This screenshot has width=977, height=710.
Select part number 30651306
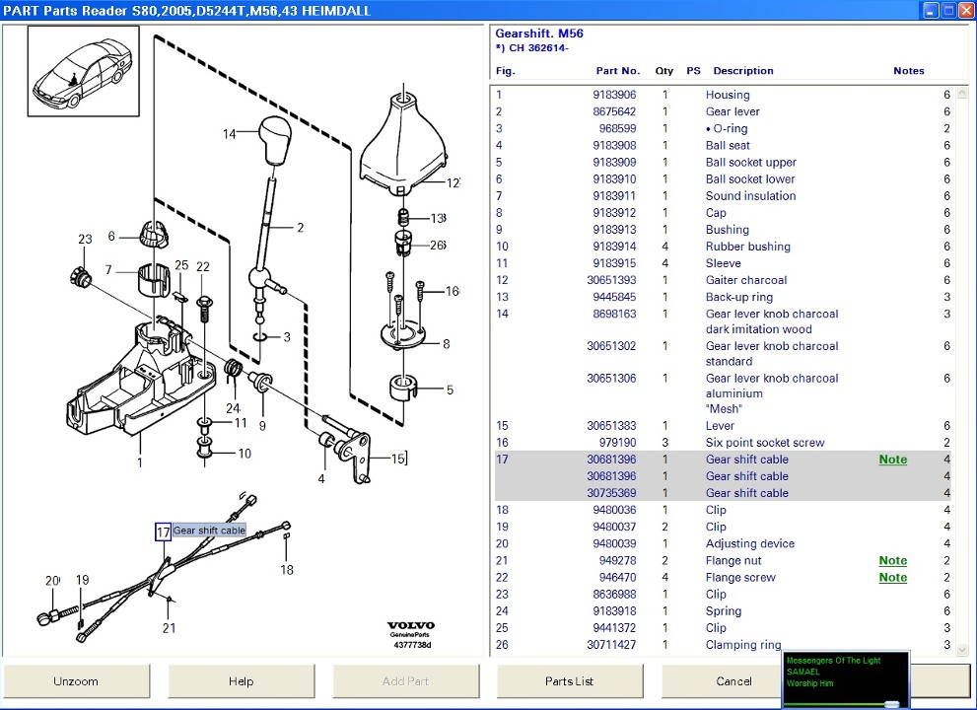611,379
